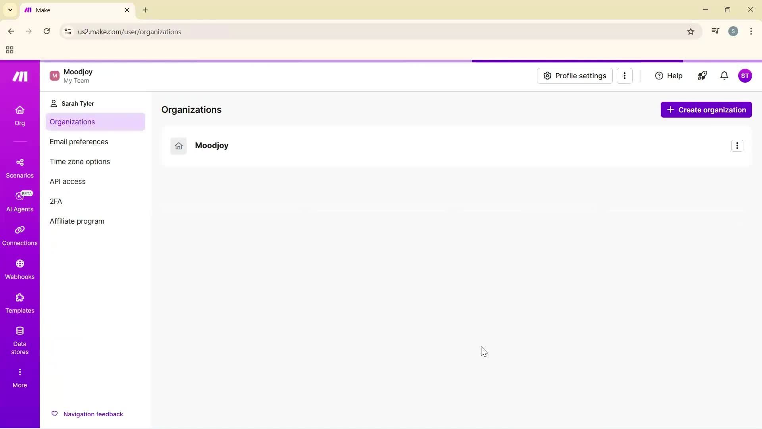
Task: Click the Navigation feedback link
Action: (93, 414)
